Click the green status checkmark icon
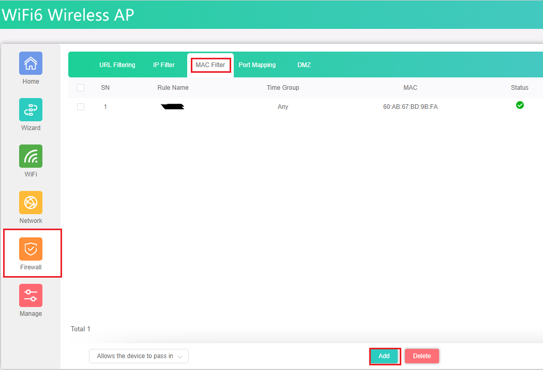The image size is (543, 370). click(520, 105)
